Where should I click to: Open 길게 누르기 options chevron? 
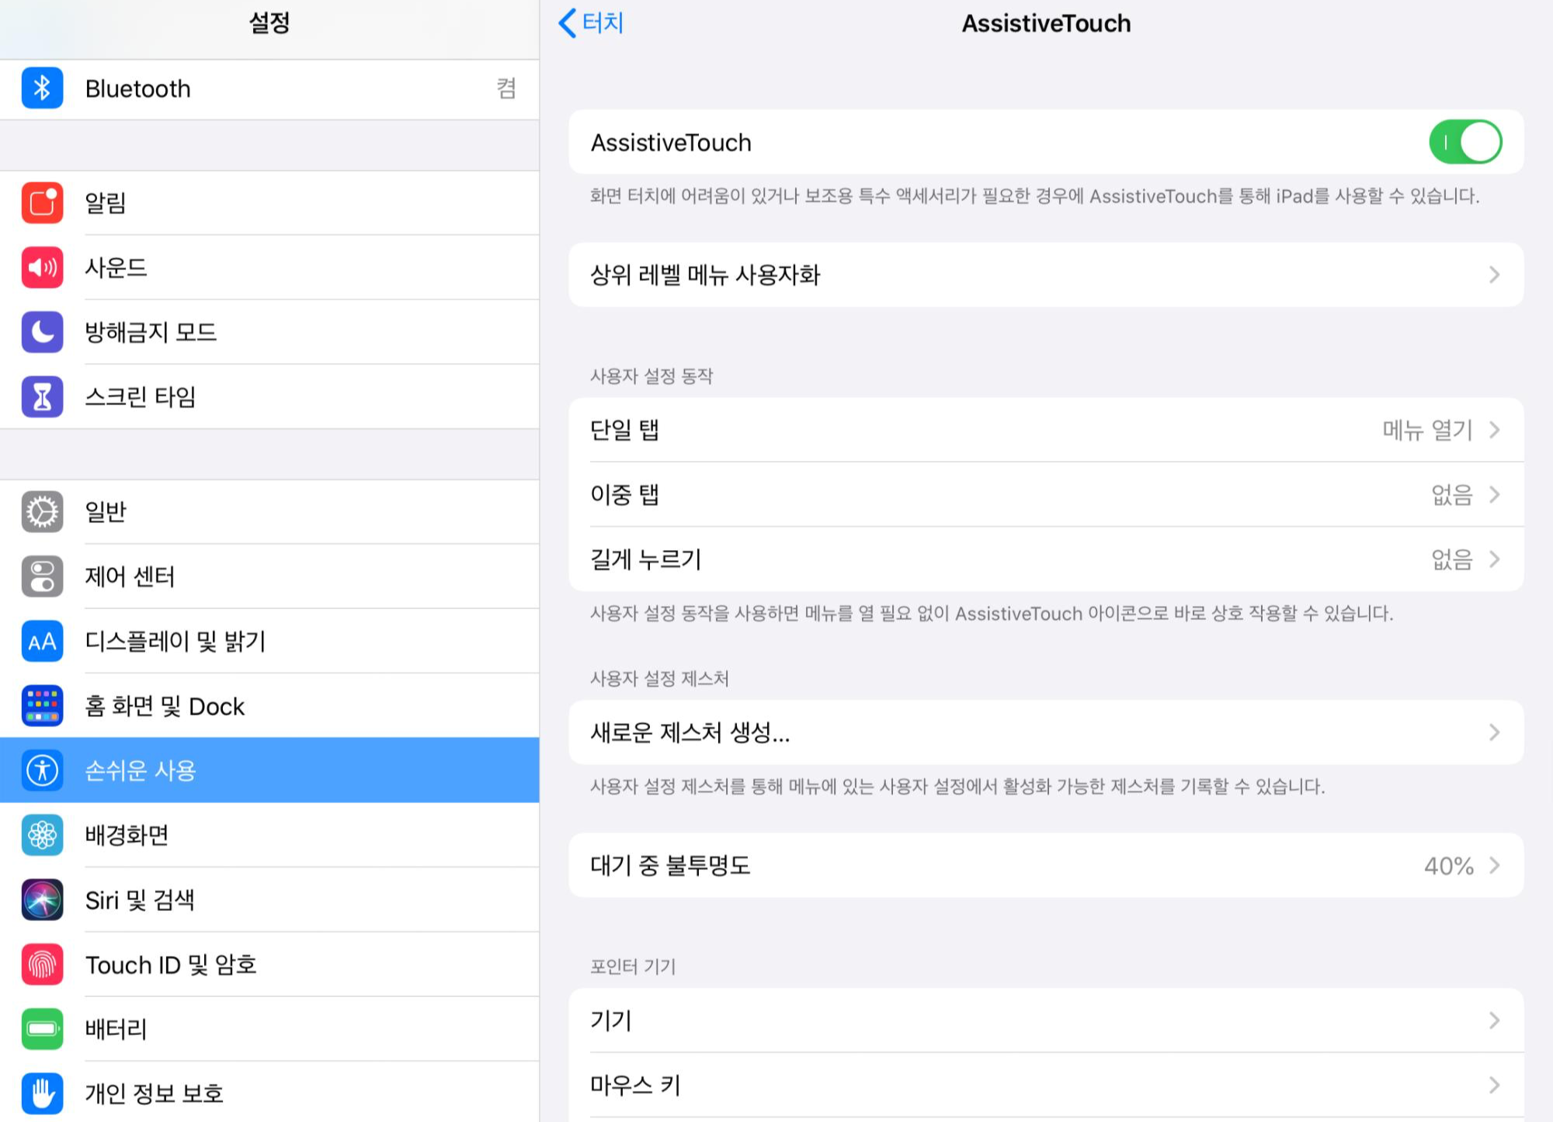tap(1494, 559)
